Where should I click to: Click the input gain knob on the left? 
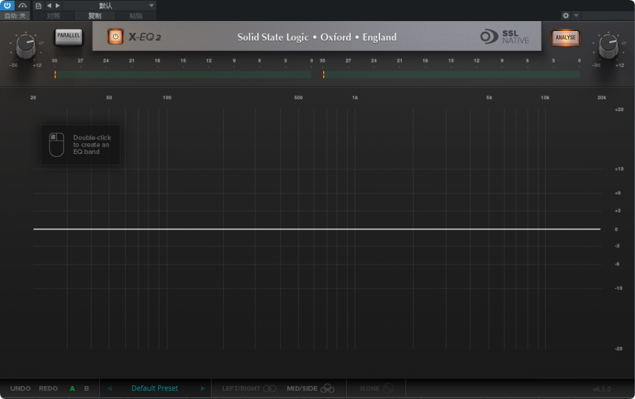[25, 45]
